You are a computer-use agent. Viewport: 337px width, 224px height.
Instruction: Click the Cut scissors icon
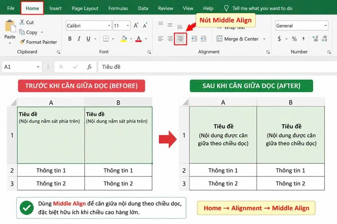(22, 22)
